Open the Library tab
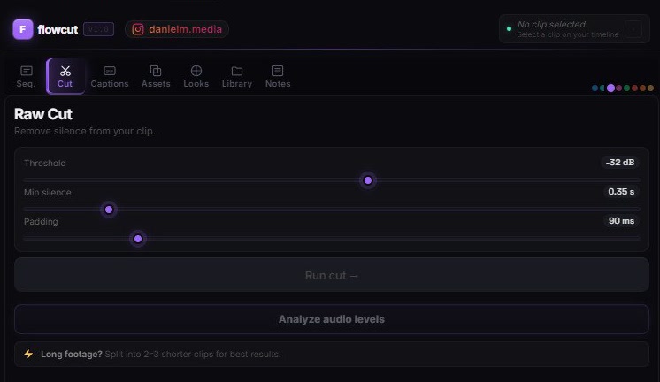The width and height of the screenshot is (660, 382). coord(237,77)
